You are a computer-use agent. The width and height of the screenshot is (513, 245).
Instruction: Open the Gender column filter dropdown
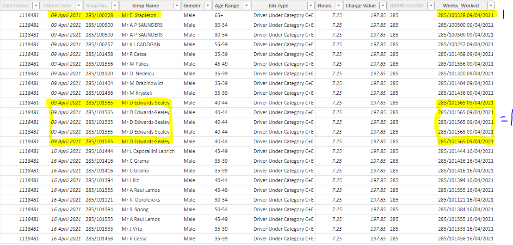[x=207, y=6]
